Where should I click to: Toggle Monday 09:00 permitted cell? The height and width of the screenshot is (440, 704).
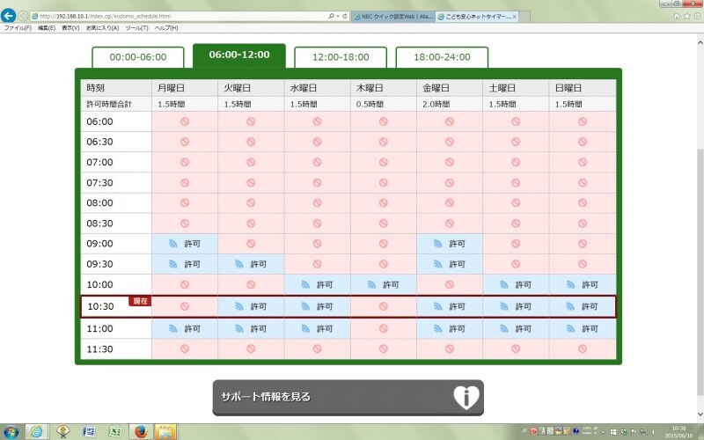[185, 244]
